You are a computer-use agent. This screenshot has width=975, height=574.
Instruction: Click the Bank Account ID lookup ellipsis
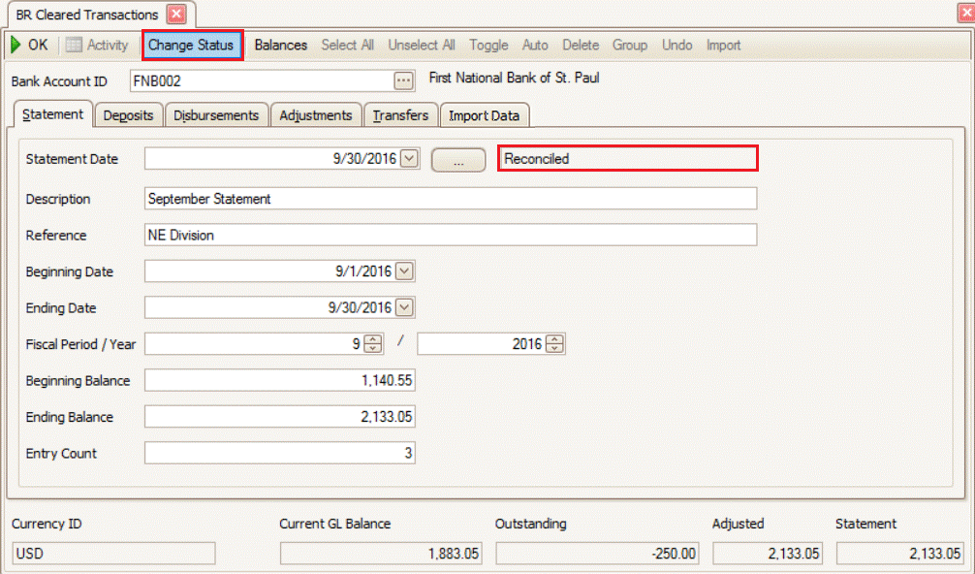(x=404, y=80)
